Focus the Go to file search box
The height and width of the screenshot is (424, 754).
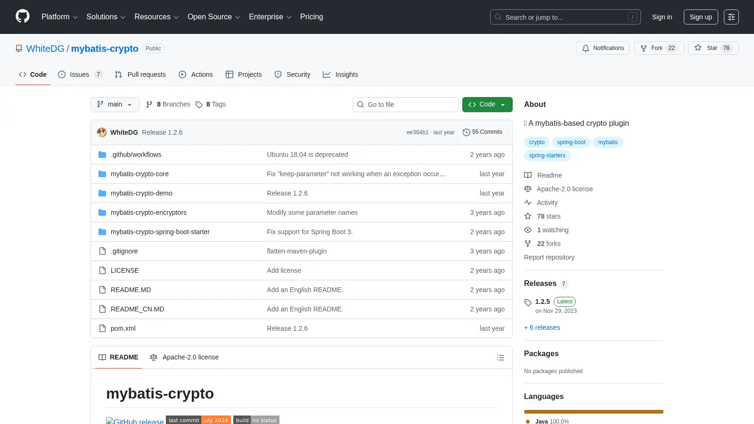click(405, 105)
